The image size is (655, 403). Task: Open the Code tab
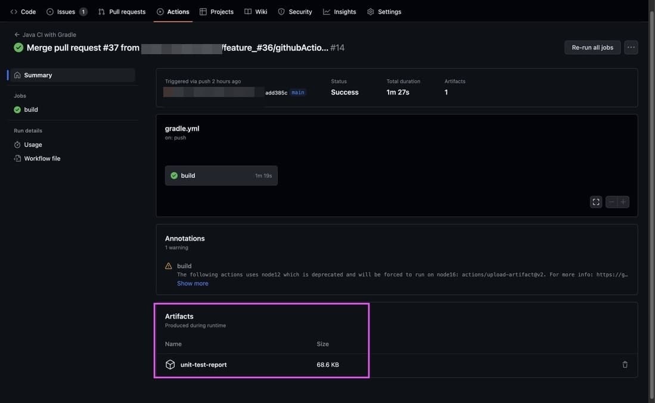point(23,12)
